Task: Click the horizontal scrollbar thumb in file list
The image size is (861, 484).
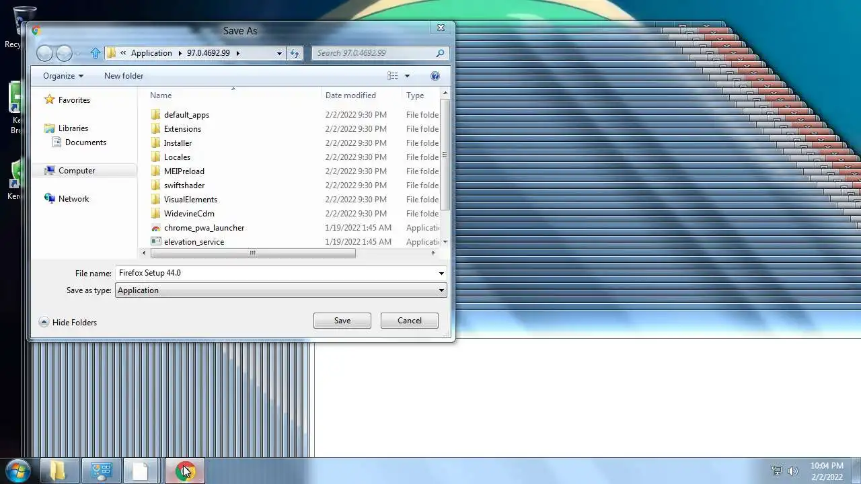Action: pyautogui.click(x=253, y=253)
